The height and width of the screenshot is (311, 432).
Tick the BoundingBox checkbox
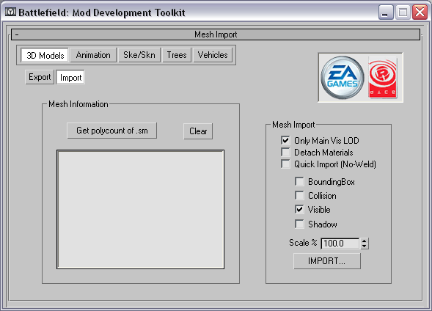point(299,182)
